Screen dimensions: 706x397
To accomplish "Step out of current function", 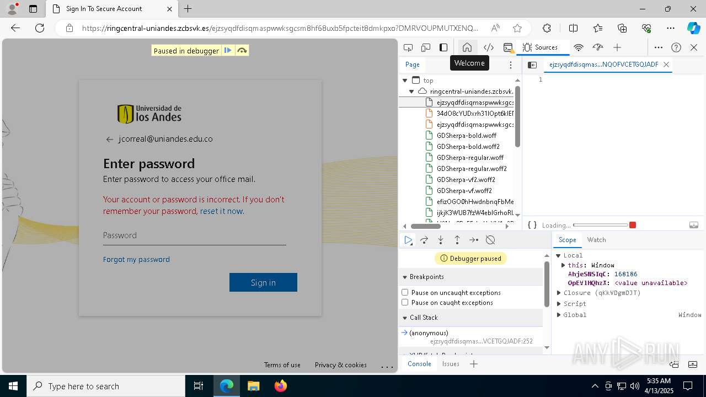I will pos(457,240).
